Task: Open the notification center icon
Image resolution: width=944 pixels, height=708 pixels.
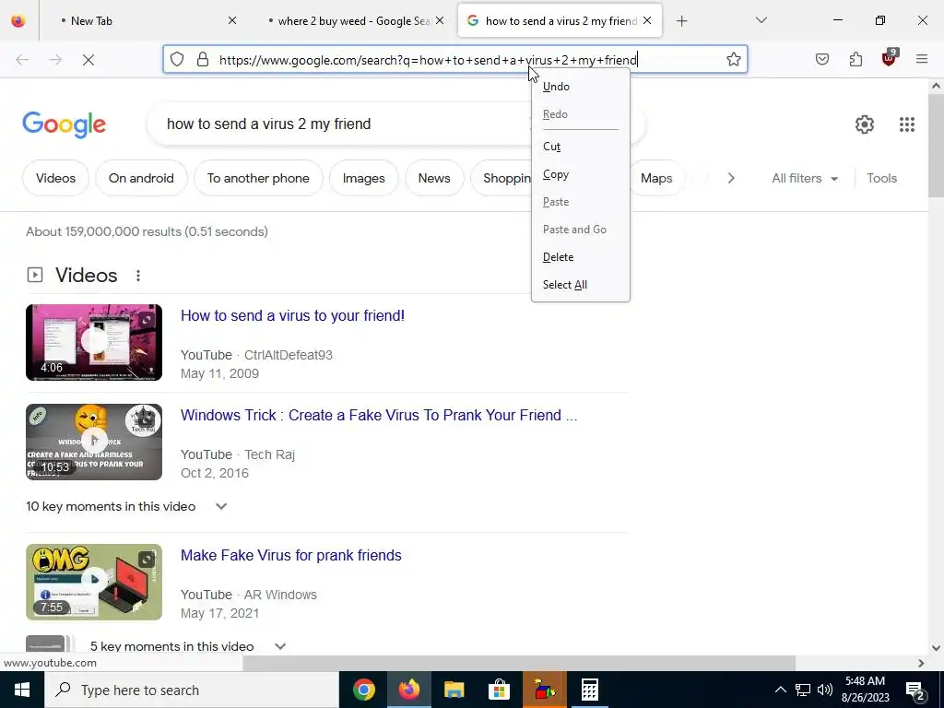Action: (915, 690)
